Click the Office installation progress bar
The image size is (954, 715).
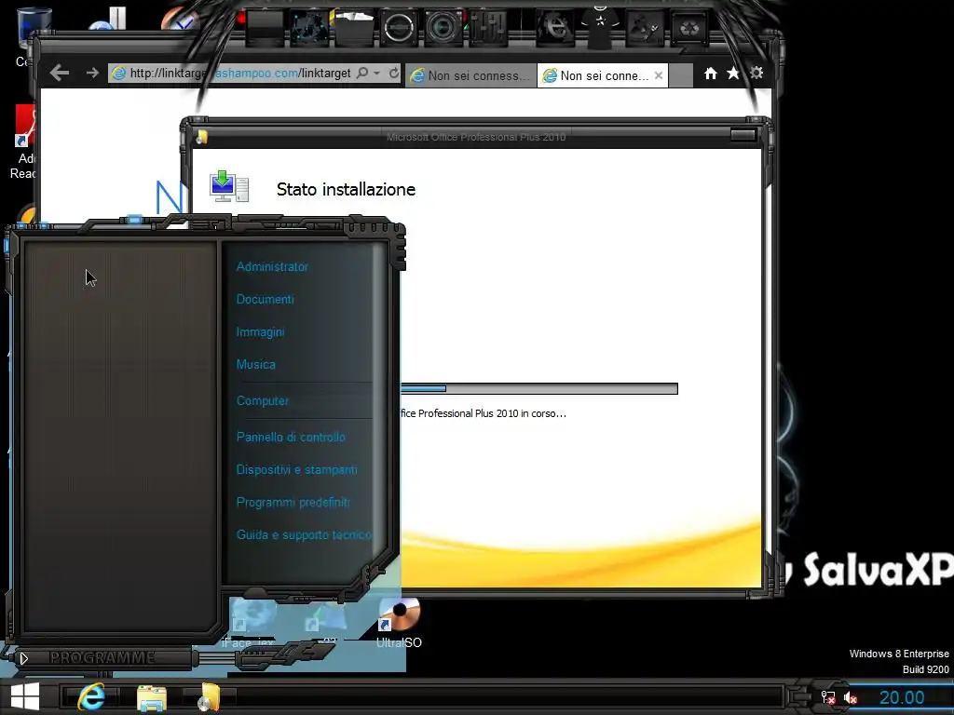539,389
